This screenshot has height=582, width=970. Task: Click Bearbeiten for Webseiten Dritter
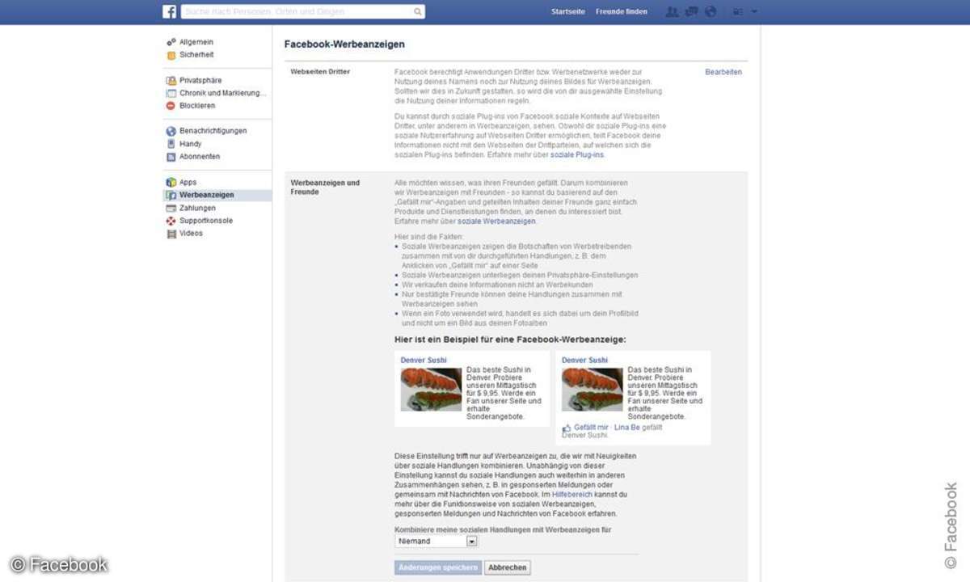(723, 72)
